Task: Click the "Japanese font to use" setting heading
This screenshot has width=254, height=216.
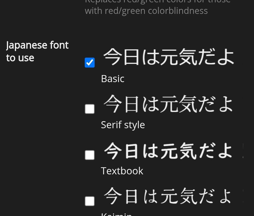Action: (x=37, y=51)
